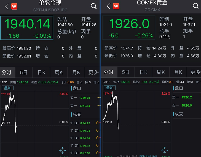Tap the COMEX黄金 title
The height and width of the screenshot is (157, 201).
click(152, 2)
